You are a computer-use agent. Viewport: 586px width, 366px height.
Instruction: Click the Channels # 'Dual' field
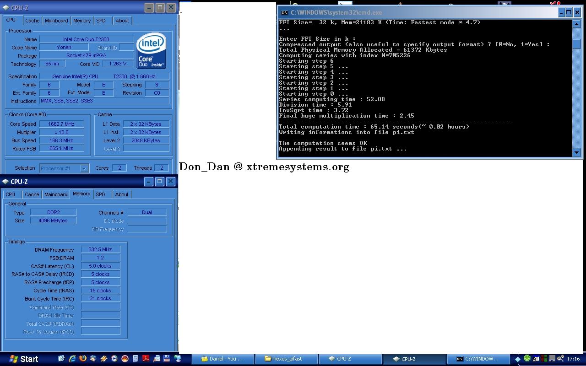147,212
